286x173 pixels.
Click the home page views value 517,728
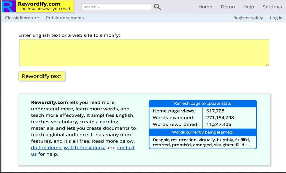215,111
